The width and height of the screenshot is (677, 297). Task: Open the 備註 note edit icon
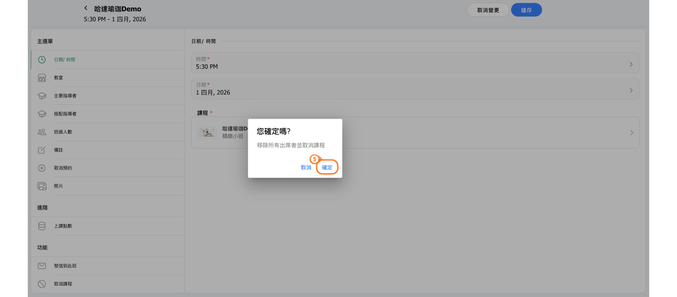[x=42, y=150]
